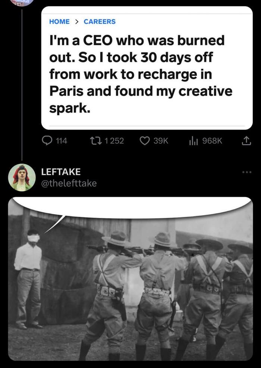Tap the 968K views count
Viewport: 261px width, 368px height.
pos(212,141)
